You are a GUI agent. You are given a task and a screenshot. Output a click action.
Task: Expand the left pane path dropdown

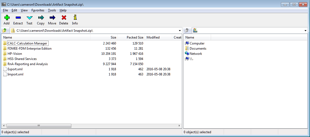tap(180, 31)
